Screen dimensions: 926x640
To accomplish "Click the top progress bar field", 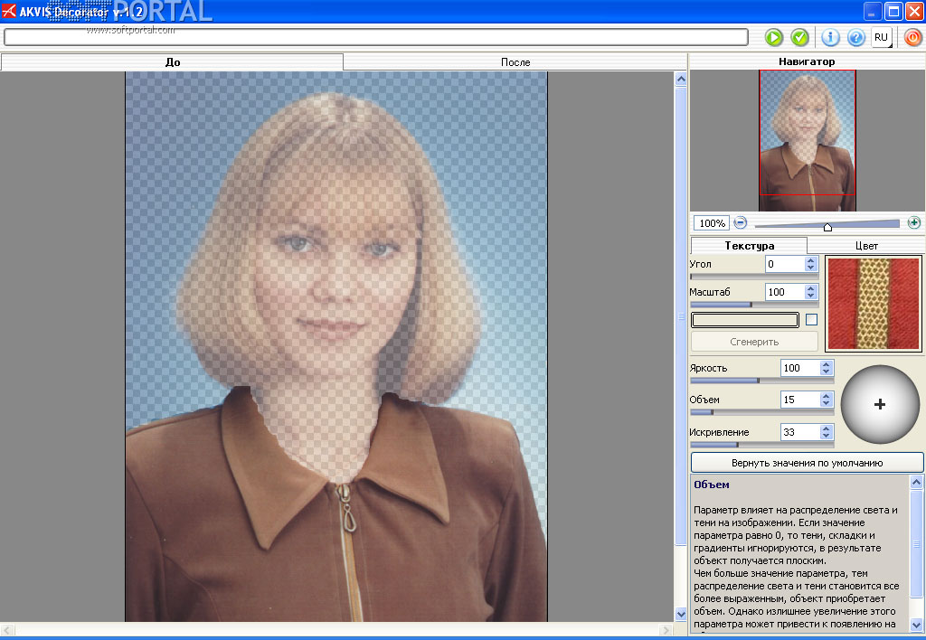I will (375, 37).
